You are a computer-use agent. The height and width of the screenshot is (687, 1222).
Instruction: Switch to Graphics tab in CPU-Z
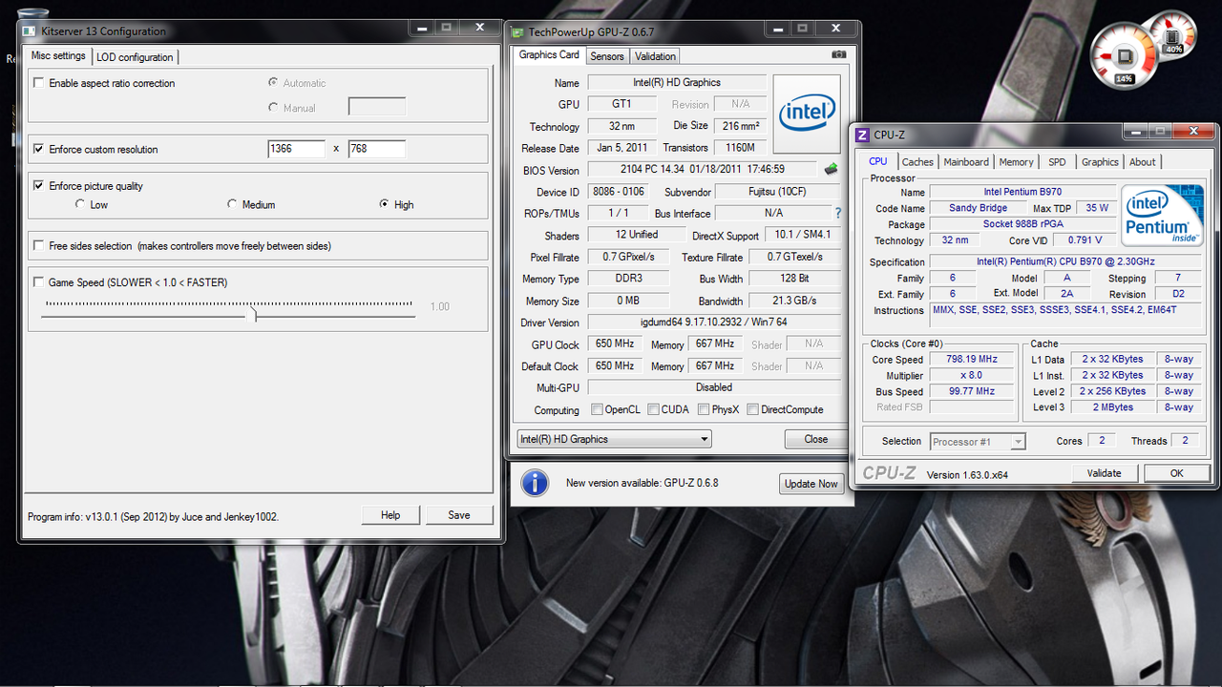1100,162
